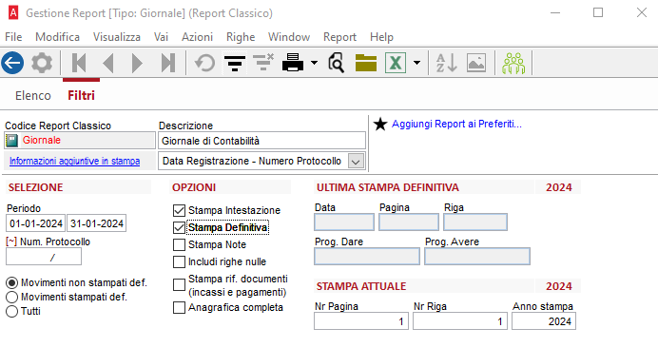Open the settings gear icon
The image size is (658, 348).
tap(42, 63)
